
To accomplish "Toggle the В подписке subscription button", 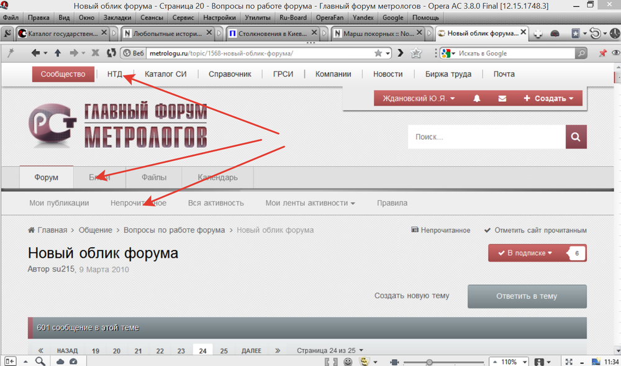I will coord(529,253).
